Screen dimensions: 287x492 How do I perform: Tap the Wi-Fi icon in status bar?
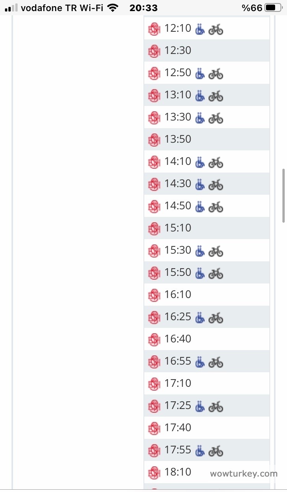[113, 8]
